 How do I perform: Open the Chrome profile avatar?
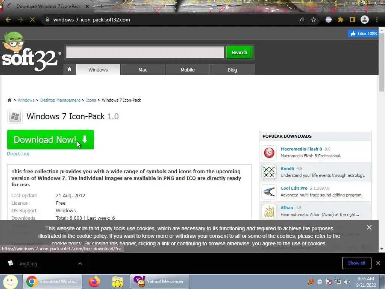coord(365,20)
